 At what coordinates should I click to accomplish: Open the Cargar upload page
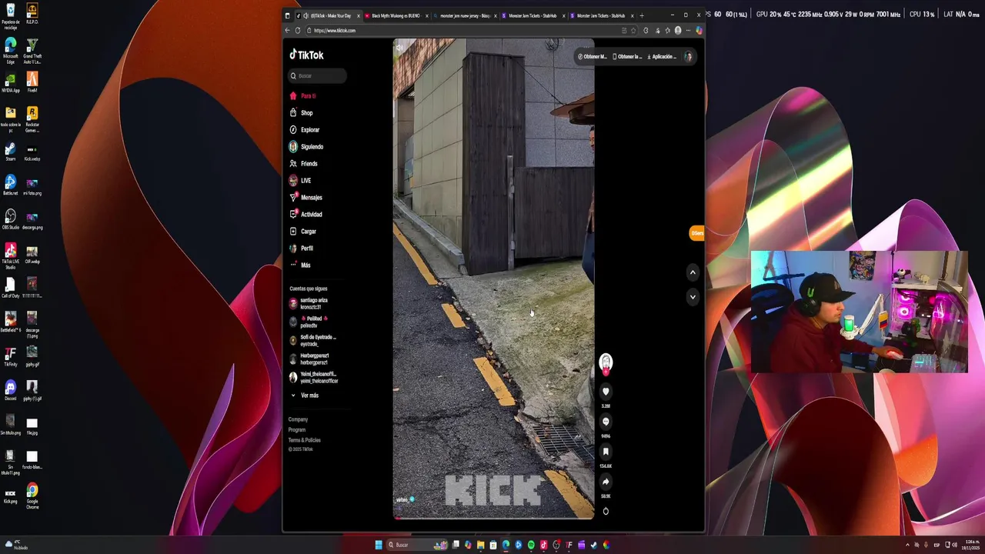click(x=303, y=232)
